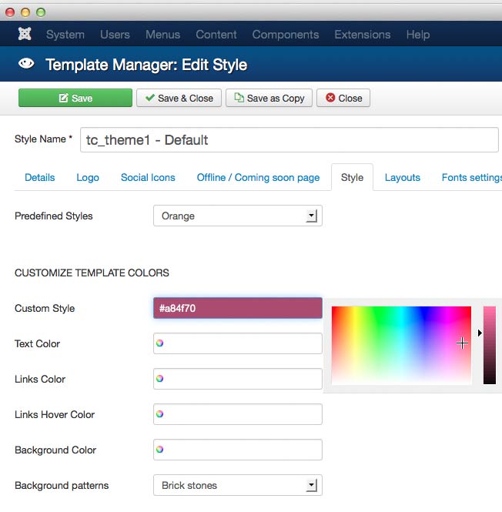Switch to the Layouts tab
This screenshot has height=512, width=502.
tap(402, 178)
